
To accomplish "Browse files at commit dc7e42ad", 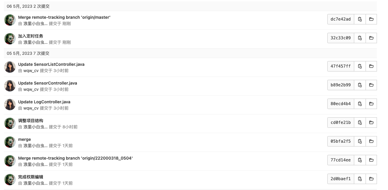I will point(371,19).
